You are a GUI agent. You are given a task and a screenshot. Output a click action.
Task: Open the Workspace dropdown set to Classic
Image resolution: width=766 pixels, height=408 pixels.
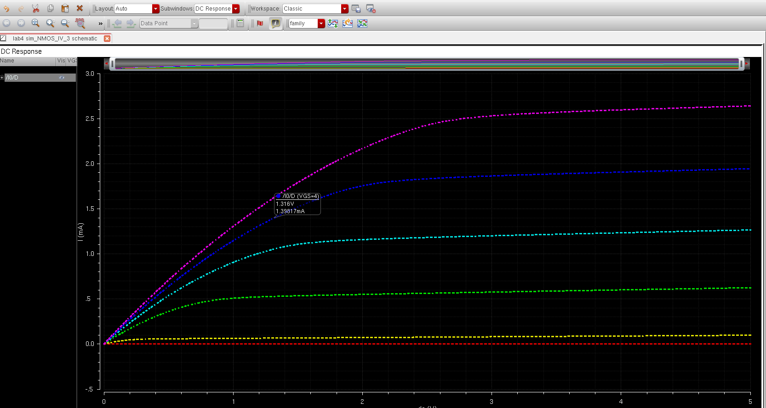tap(315, 9)
